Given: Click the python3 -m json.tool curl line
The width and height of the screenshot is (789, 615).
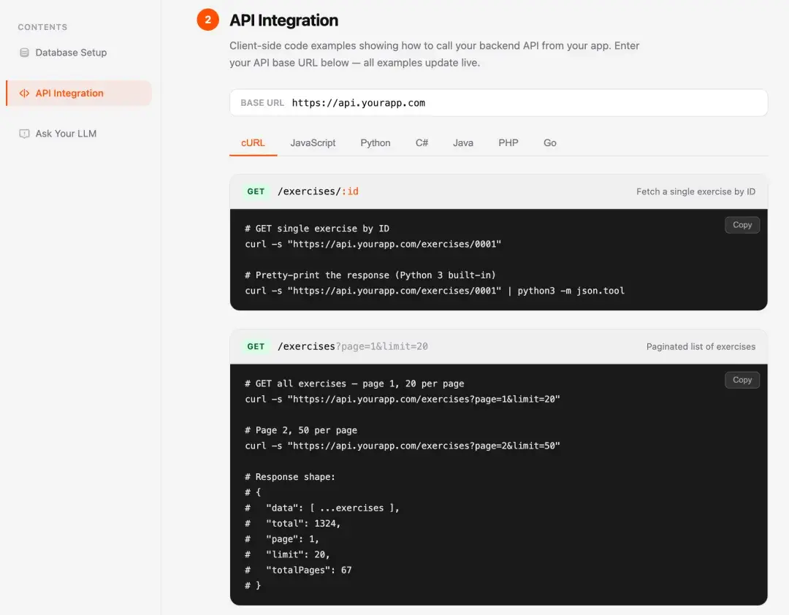Looking at the screenshot, I should [435, 291].
